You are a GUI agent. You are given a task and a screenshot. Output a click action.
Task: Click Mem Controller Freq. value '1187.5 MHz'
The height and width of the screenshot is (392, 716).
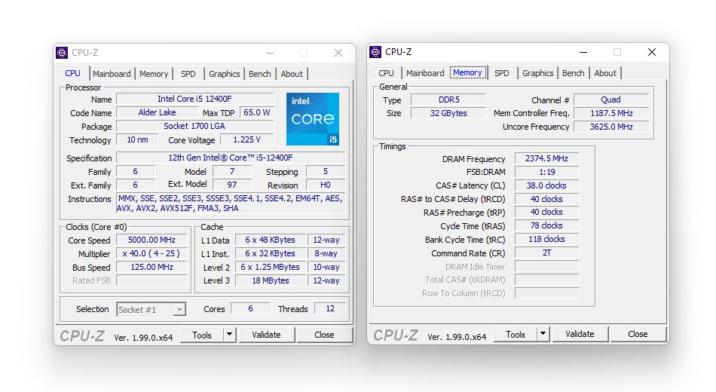tap(611, 113)
